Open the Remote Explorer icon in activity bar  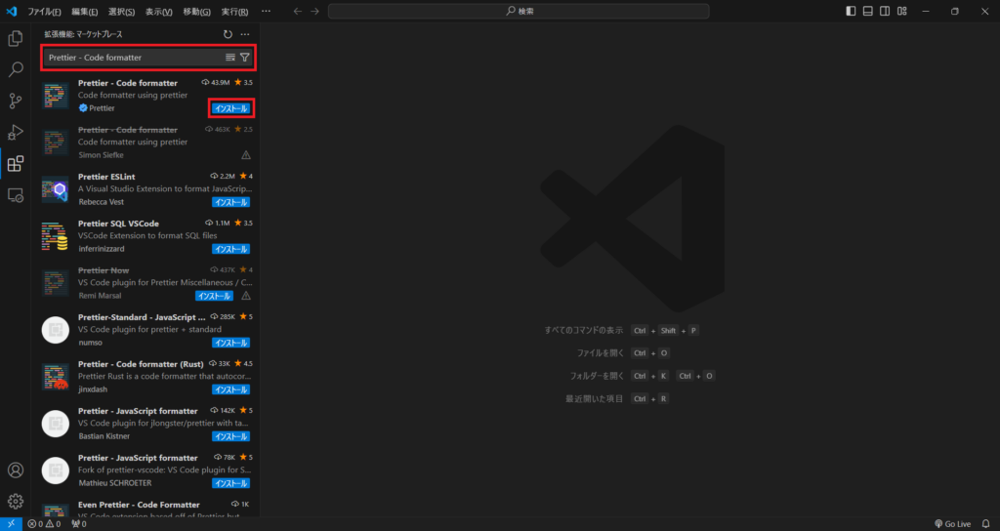[x=16, y=195]
